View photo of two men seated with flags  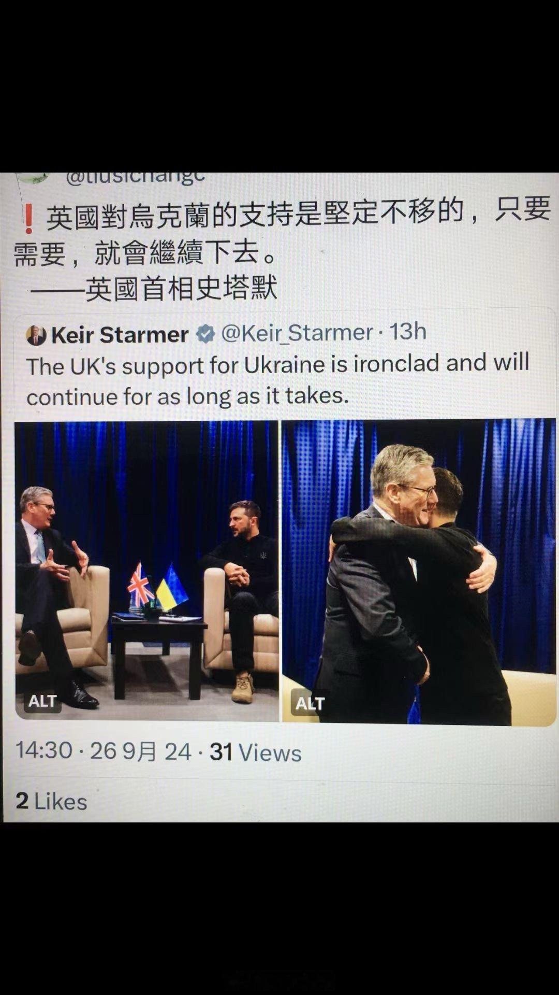[147, 571]
